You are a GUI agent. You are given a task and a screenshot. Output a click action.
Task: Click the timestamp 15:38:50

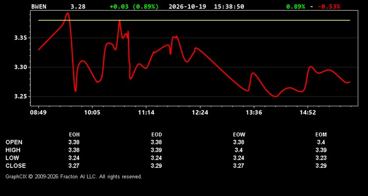tap(229, 6)
